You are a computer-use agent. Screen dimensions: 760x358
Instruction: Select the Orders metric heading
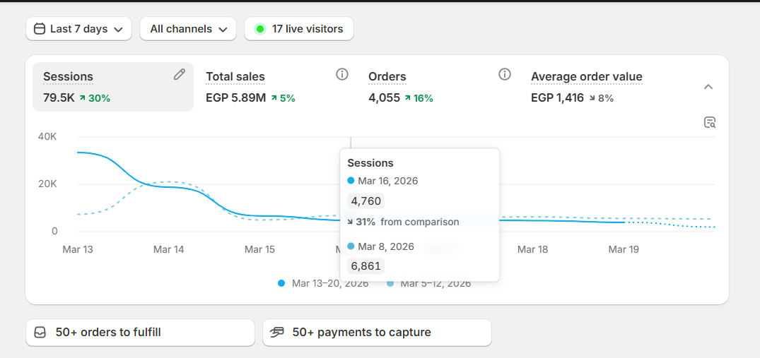(387, 76)
